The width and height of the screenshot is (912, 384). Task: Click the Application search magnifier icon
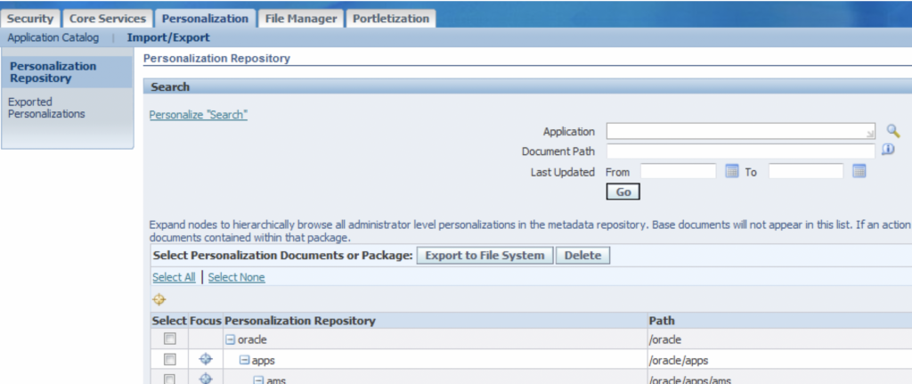click(x=893, y=131)
